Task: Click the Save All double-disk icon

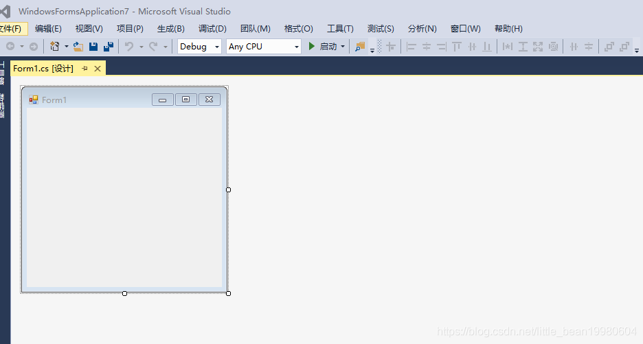Action: coord(109,46)
